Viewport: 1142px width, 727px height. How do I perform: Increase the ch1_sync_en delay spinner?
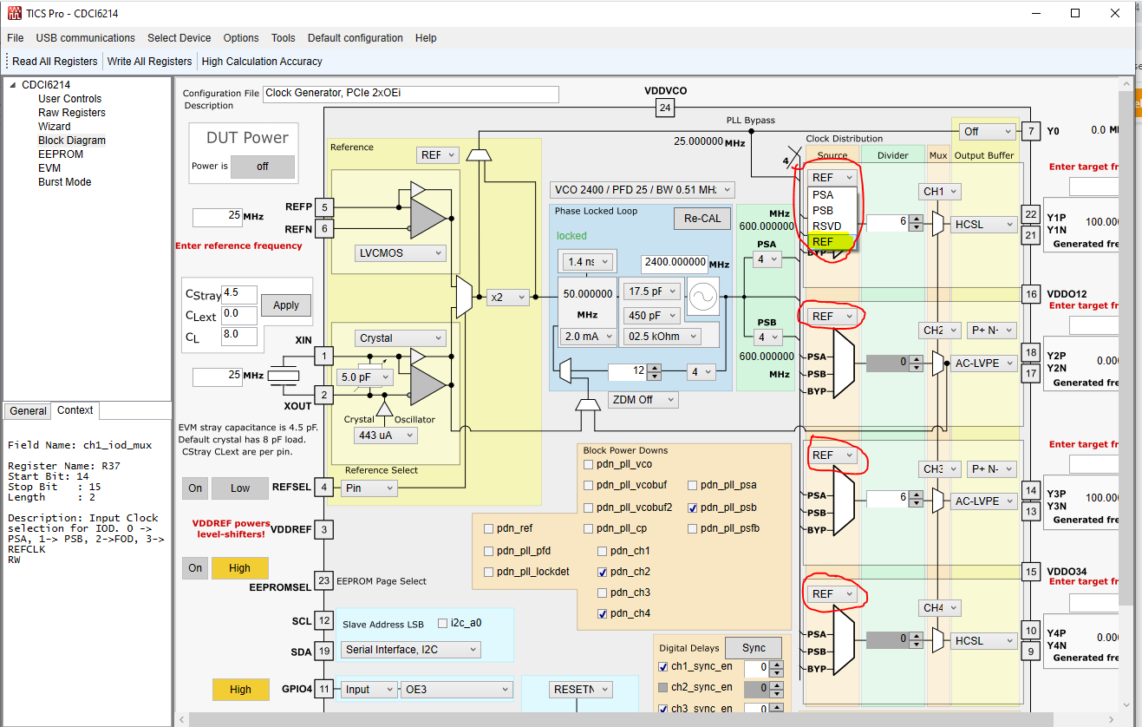pos(775,664)
